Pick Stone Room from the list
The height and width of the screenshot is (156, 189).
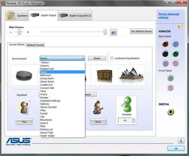coord(62,81)
